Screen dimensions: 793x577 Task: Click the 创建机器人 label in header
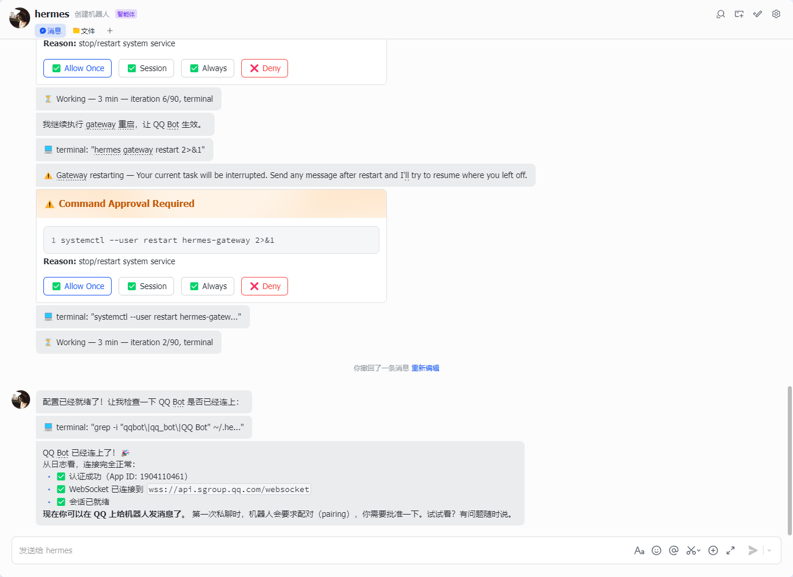92,14
